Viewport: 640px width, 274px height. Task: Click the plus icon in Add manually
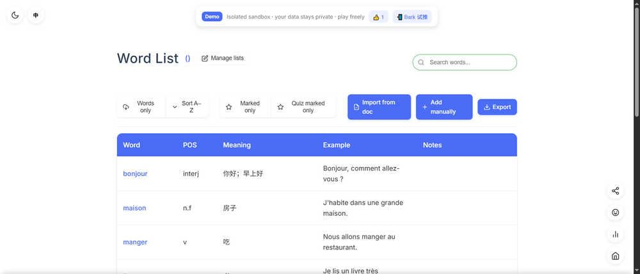424,107
